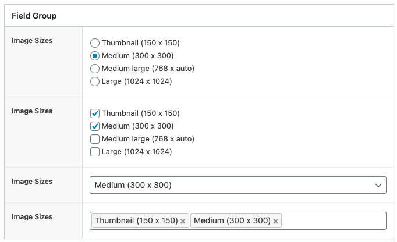Click the Image Sizes label beside checkboxes

pyautogui.click(x=32, y=111)
